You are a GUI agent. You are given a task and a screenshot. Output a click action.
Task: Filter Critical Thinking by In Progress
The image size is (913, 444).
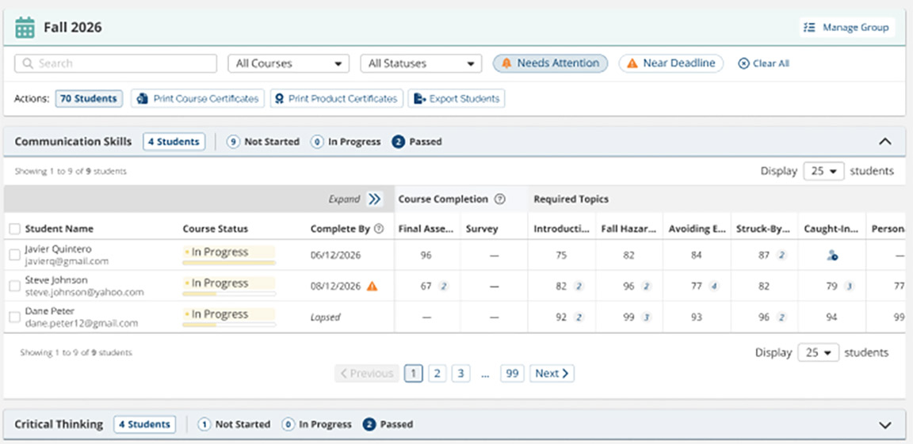316,424
